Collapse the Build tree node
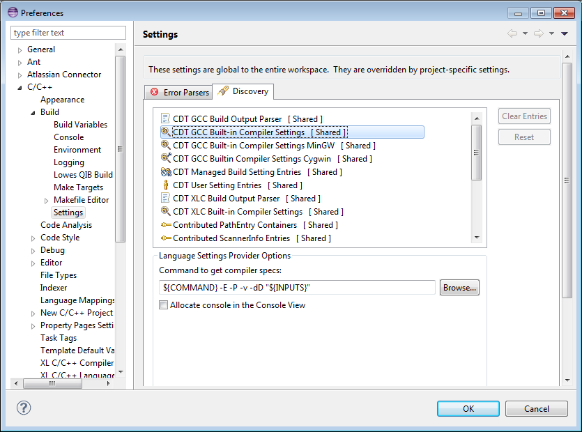 pyautogui.click(x=33, y=112)
